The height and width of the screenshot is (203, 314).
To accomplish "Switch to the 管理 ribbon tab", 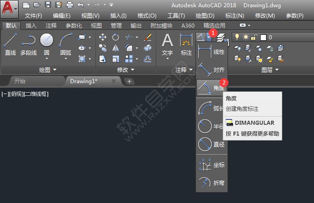I will tap(116, 26).
